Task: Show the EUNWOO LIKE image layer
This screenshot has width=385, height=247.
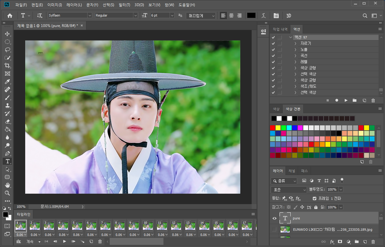Action: click(x=274, y=229)
